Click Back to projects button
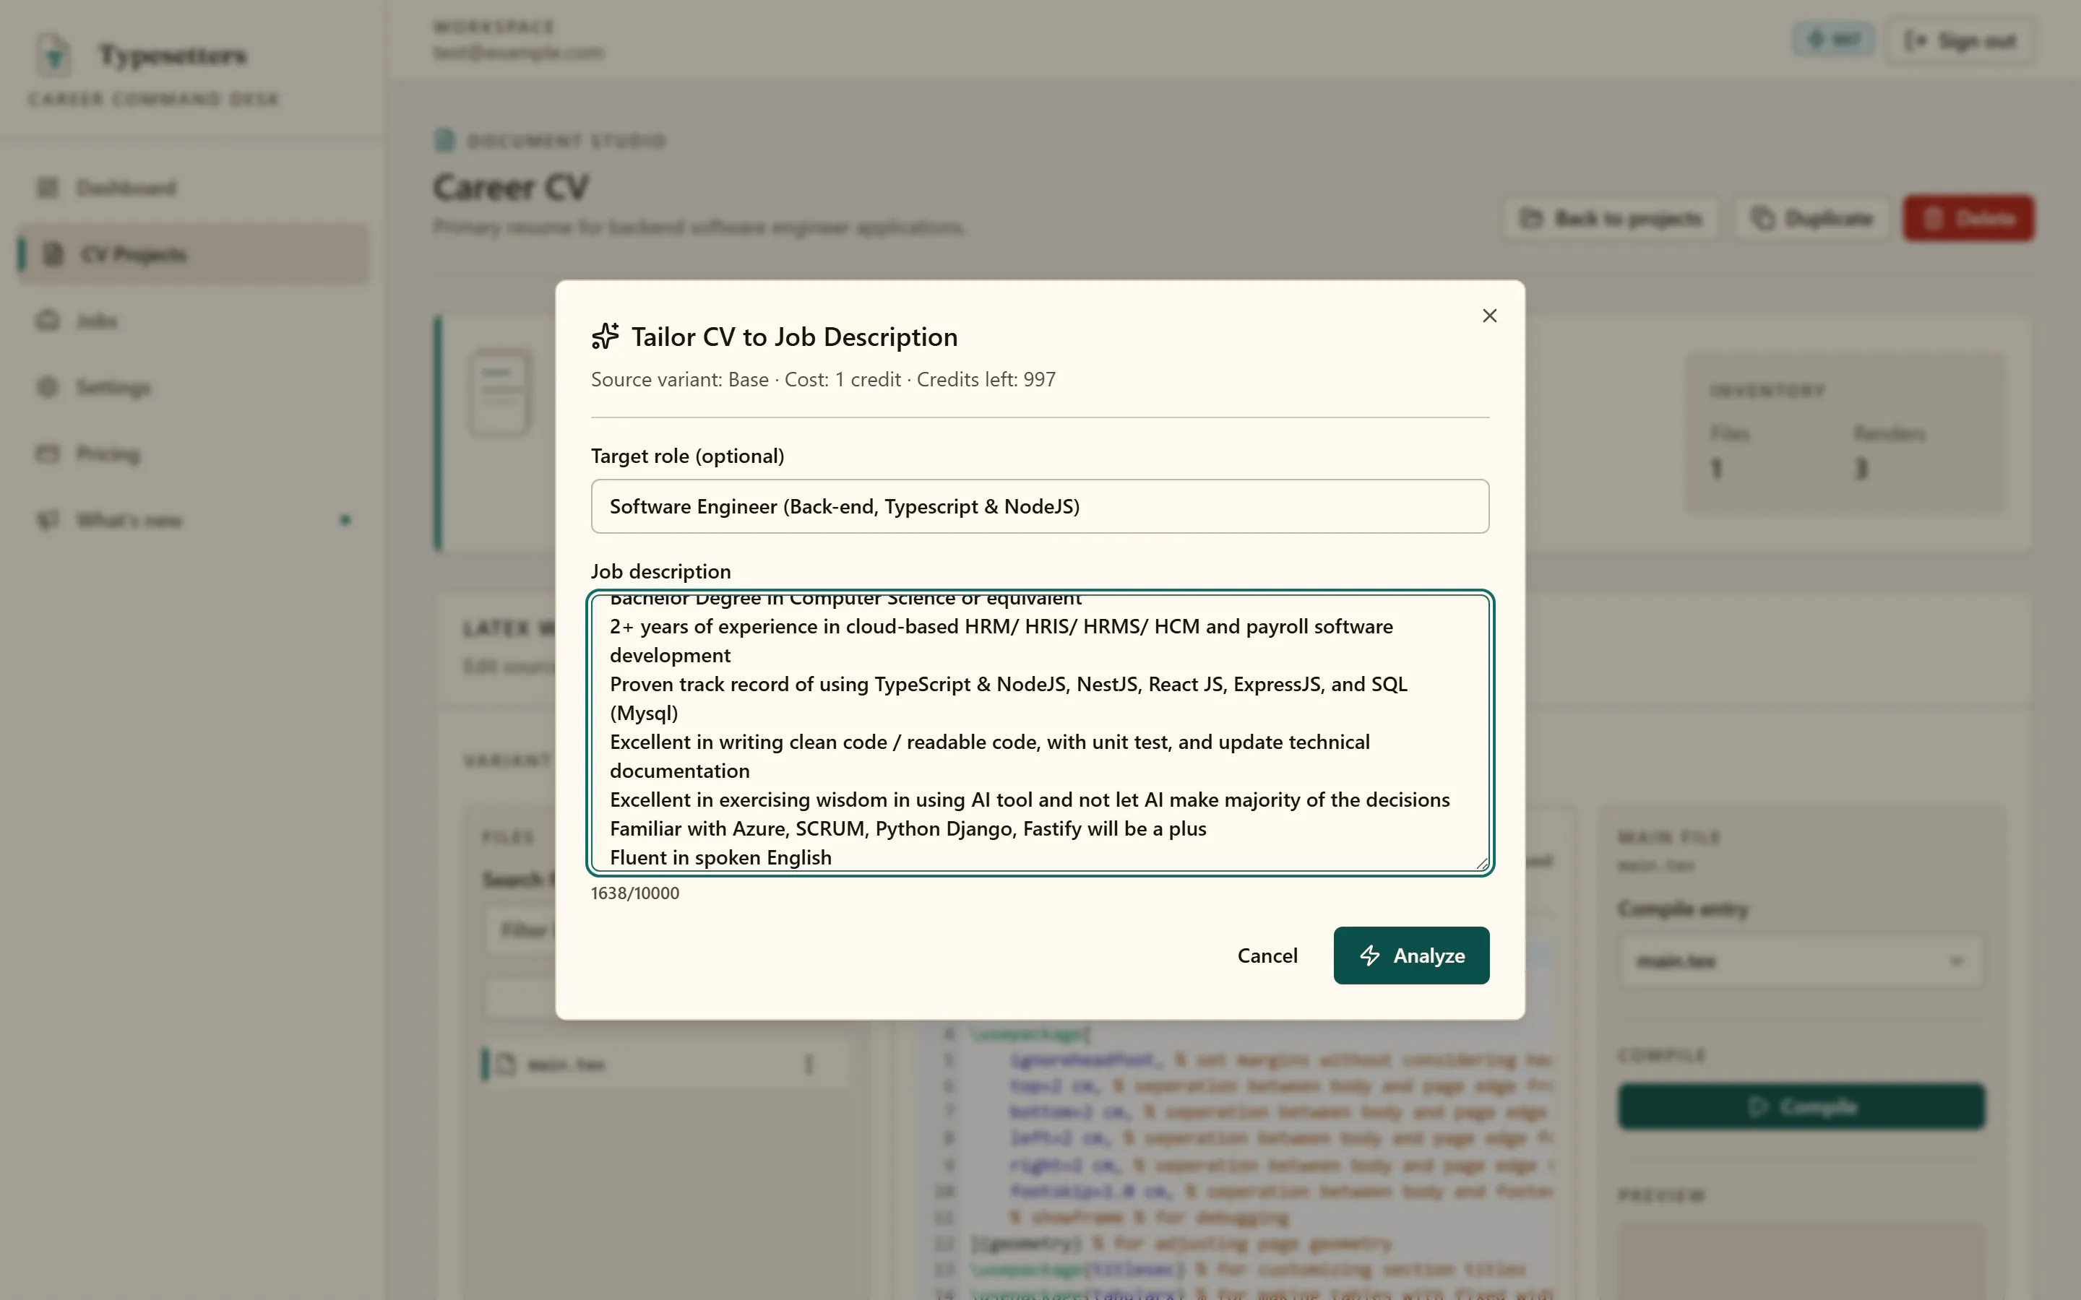This screenshot has height=1300, width=2081. tap(1611, 218)
